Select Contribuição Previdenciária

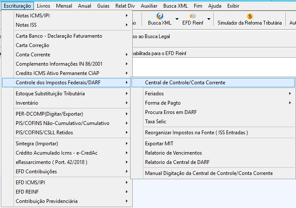pyautogui.click(x=67, y=201)
